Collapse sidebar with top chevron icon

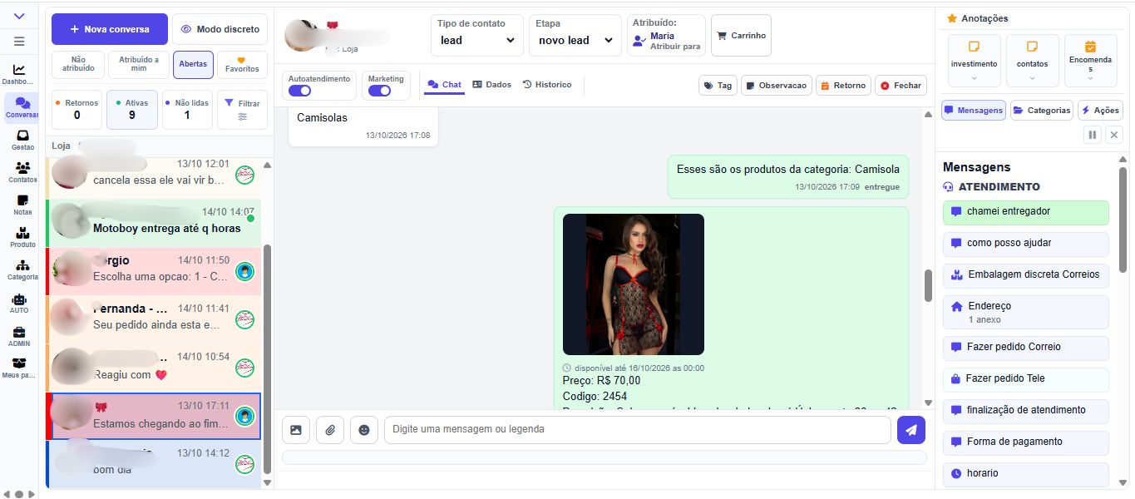(x=19, y=16)
